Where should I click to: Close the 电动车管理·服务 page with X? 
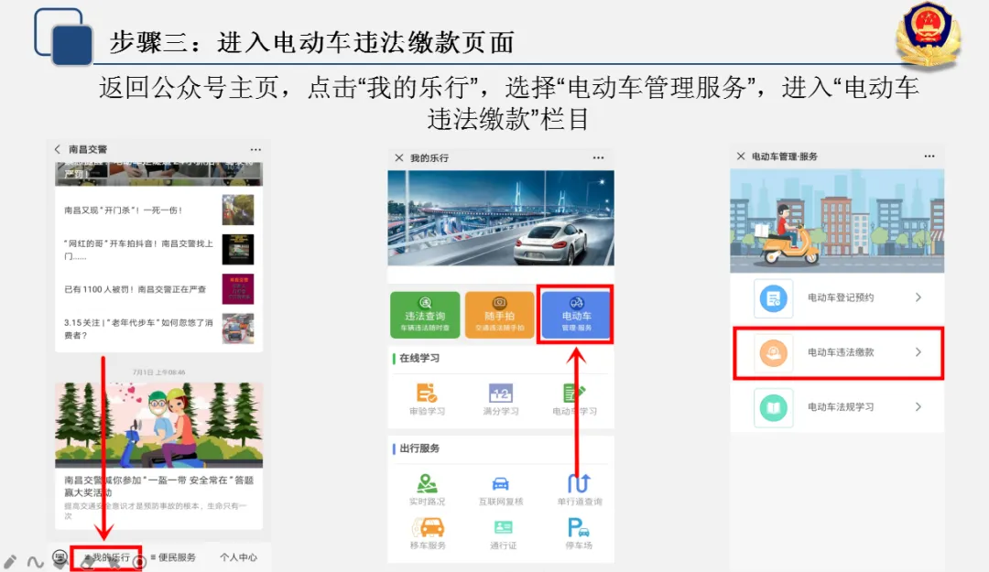pyautogui.click(x=741, y=156)
